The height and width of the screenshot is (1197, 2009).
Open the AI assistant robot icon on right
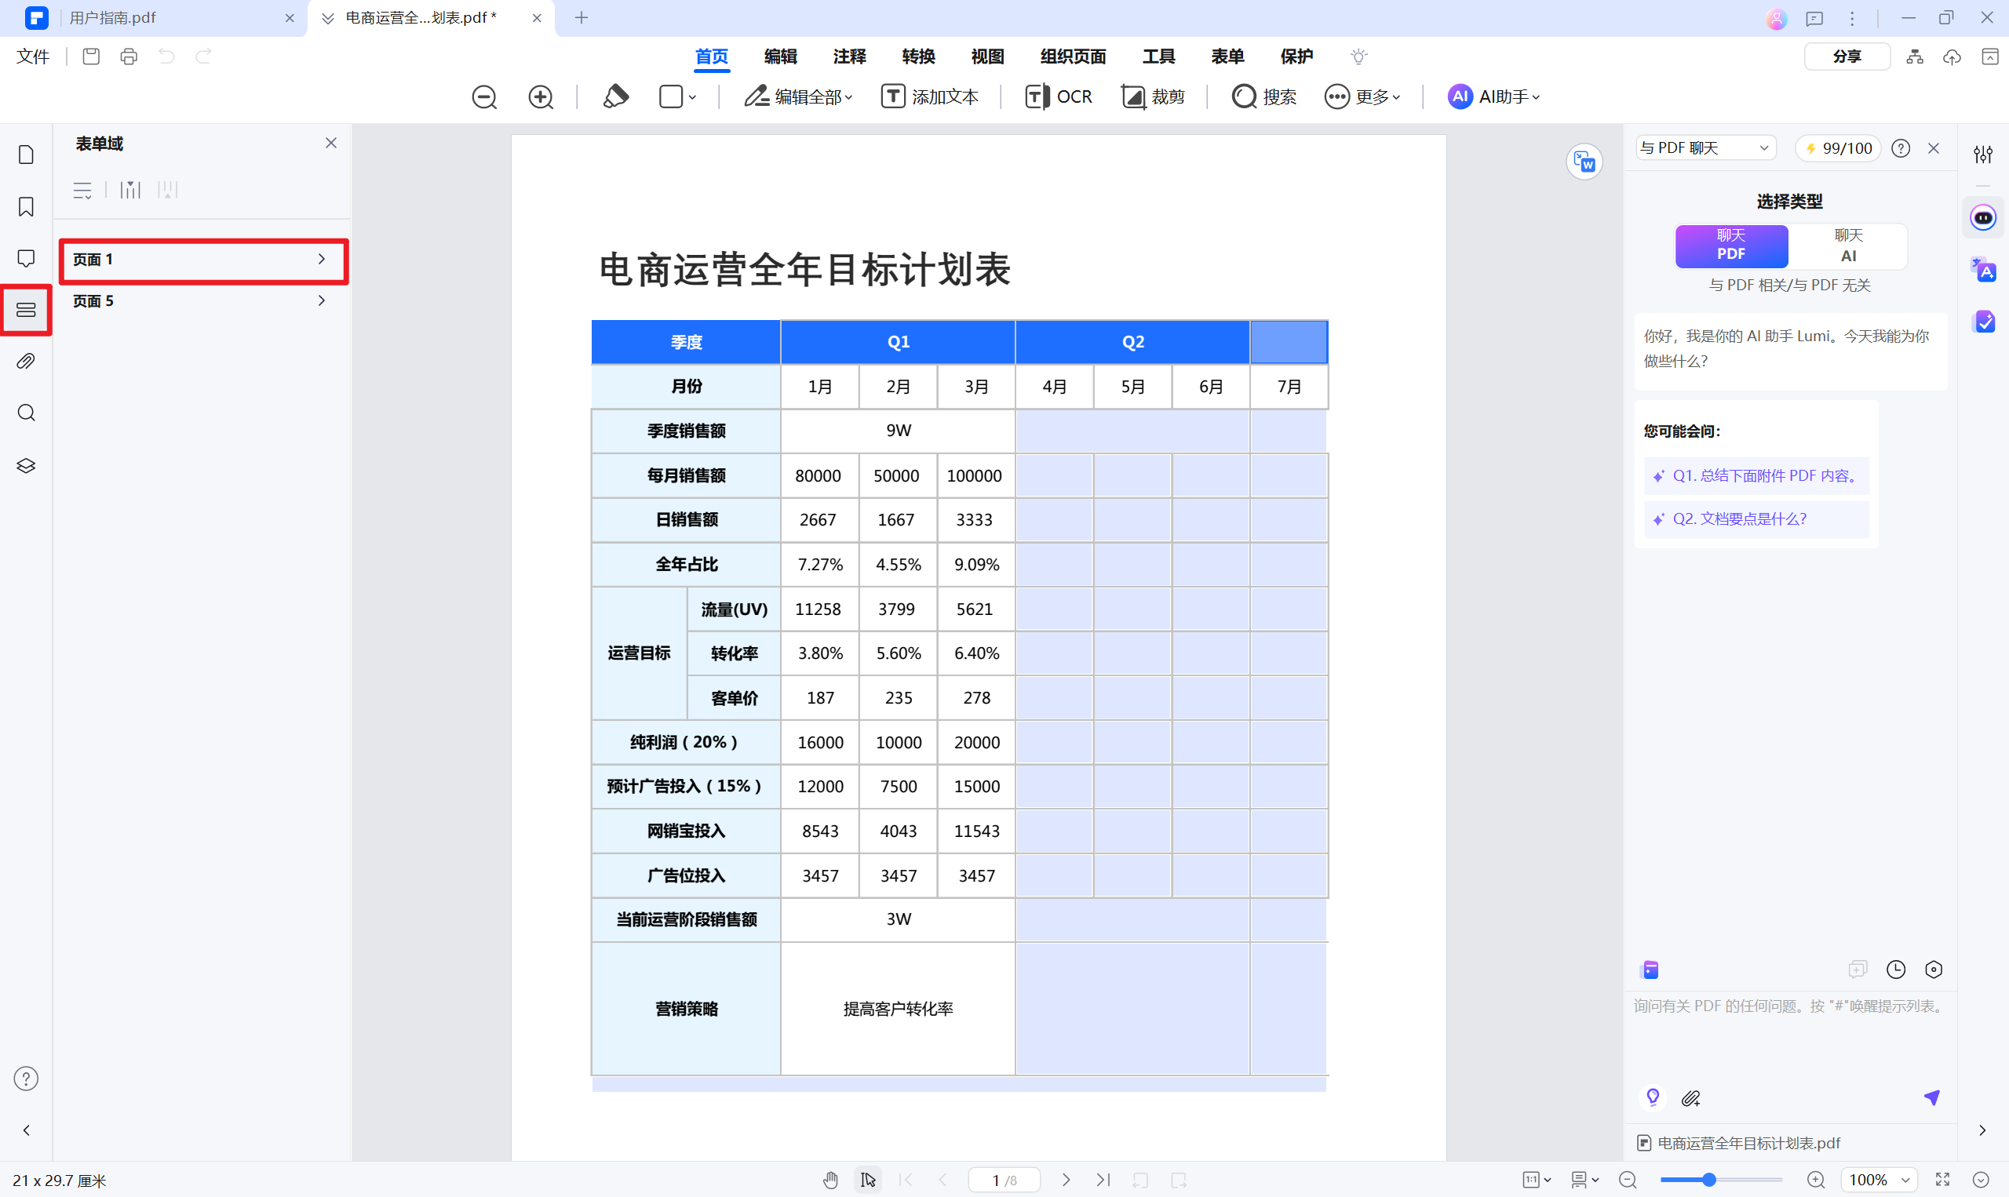coord(1982,218)
